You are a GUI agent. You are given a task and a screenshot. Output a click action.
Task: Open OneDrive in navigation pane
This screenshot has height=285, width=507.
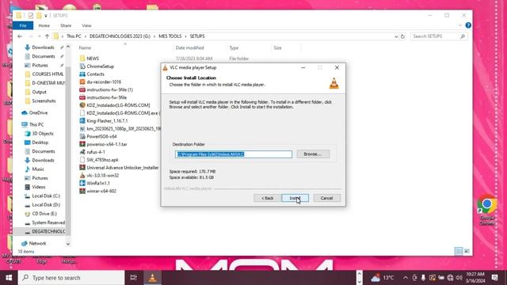[x=38, y=112]
